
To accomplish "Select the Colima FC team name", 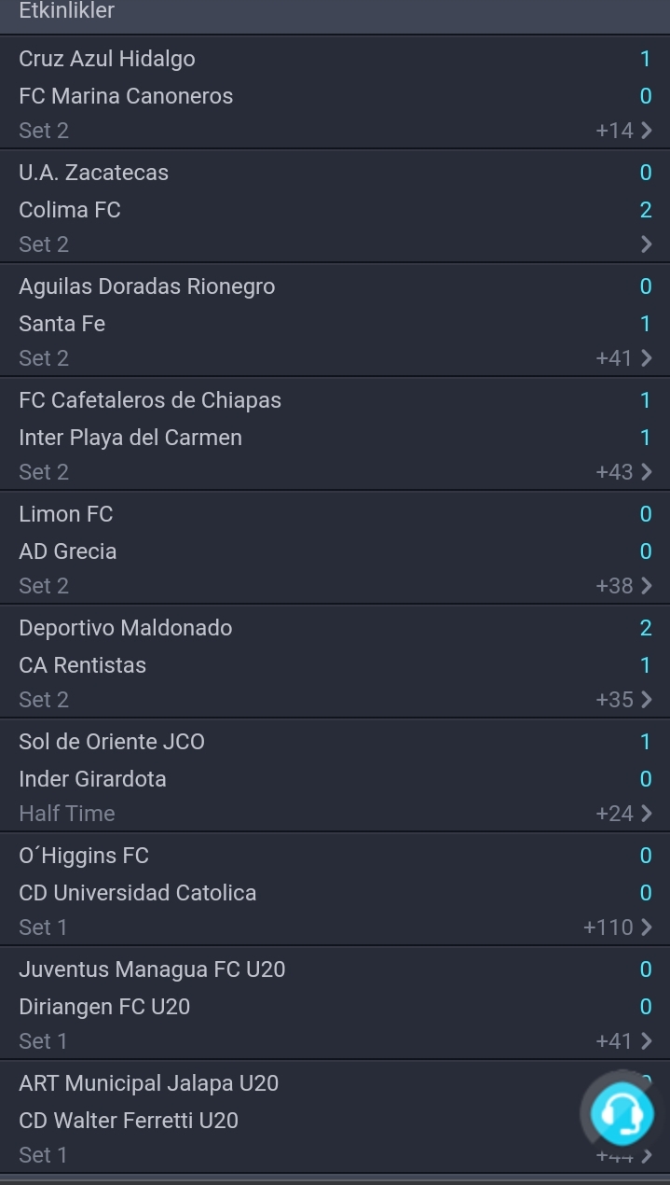I will point(70,210).
